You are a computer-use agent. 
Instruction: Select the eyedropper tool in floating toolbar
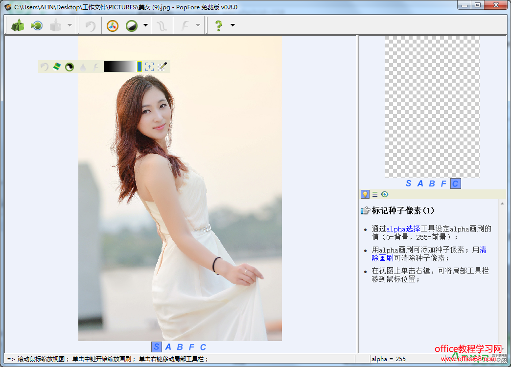[x=163, y=67]
